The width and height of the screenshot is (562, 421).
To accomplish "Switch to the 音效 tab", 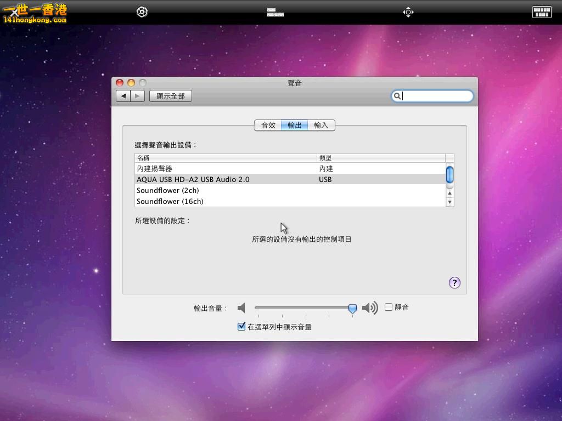I will pyautogui.click(x=268, y=125).
